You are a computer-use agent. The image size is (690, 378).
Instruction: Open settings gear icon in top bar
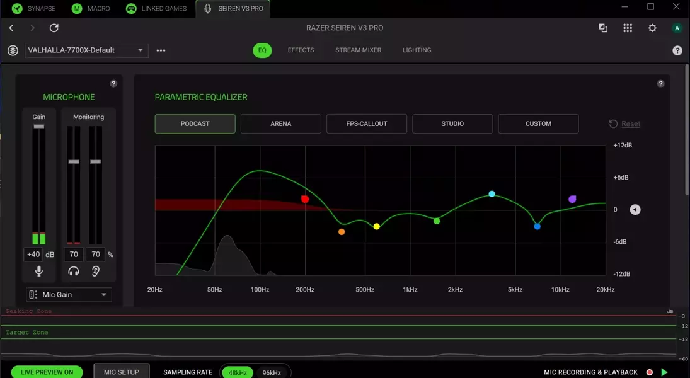tap(652, 28)
